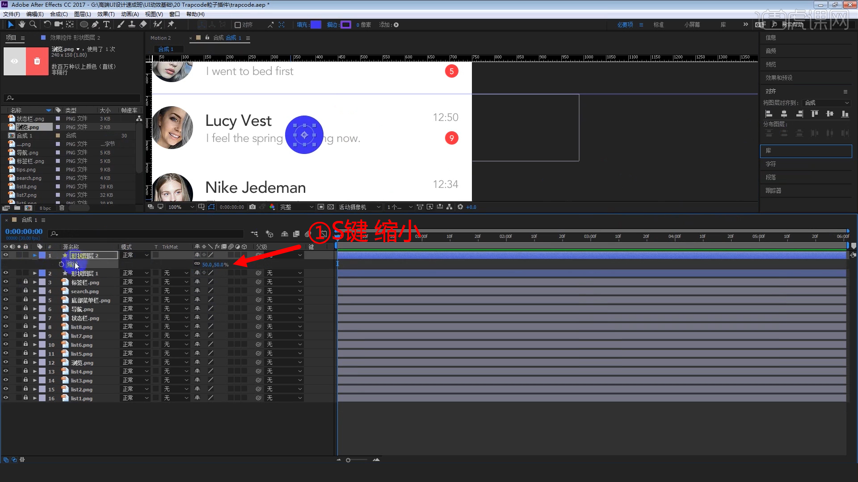Expand the search.png layer properties
The image size is (858, 482).
(x=35, y=291)
